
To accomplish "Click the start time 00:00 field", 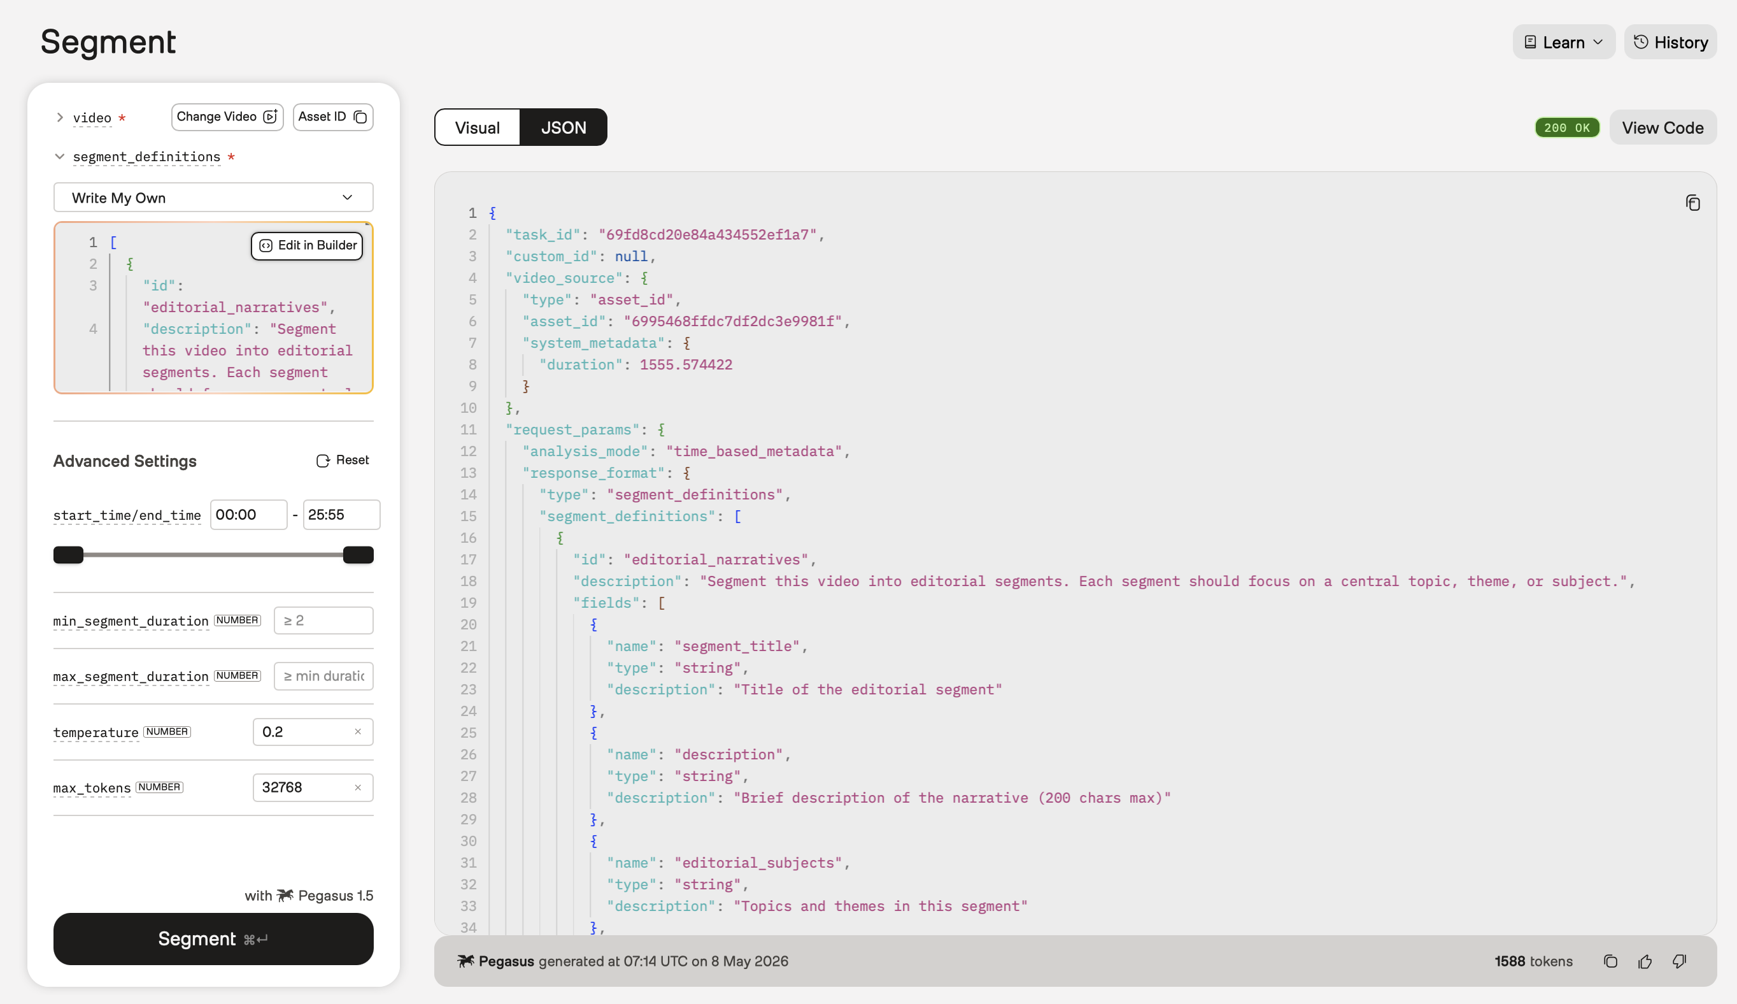I will click(x=248, y=514).
